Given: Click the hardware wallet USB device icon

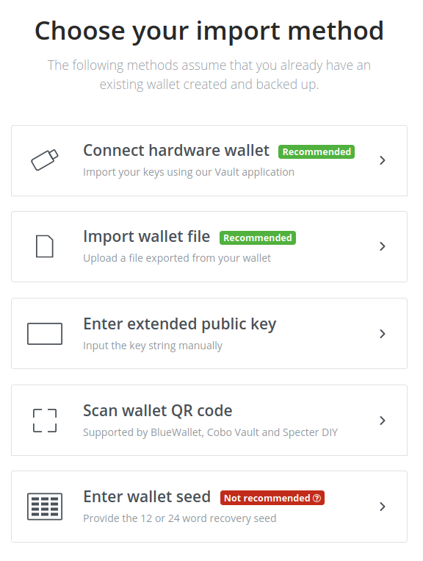Looking at the screenshot, I should pos(45,160).
